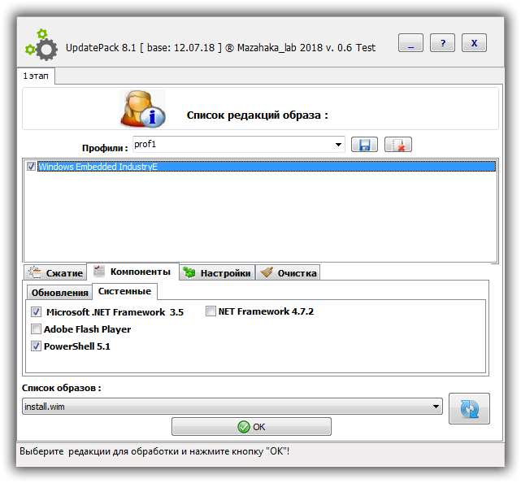Click the green icon on Настройки tab
This screenshot has width=521, height=483.
pos(189,272)
